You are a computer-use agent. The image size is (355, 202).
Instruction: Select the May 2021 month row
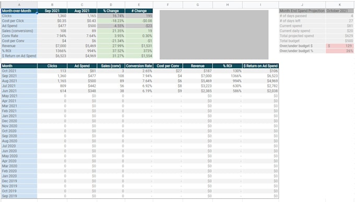tap(19, 96)
